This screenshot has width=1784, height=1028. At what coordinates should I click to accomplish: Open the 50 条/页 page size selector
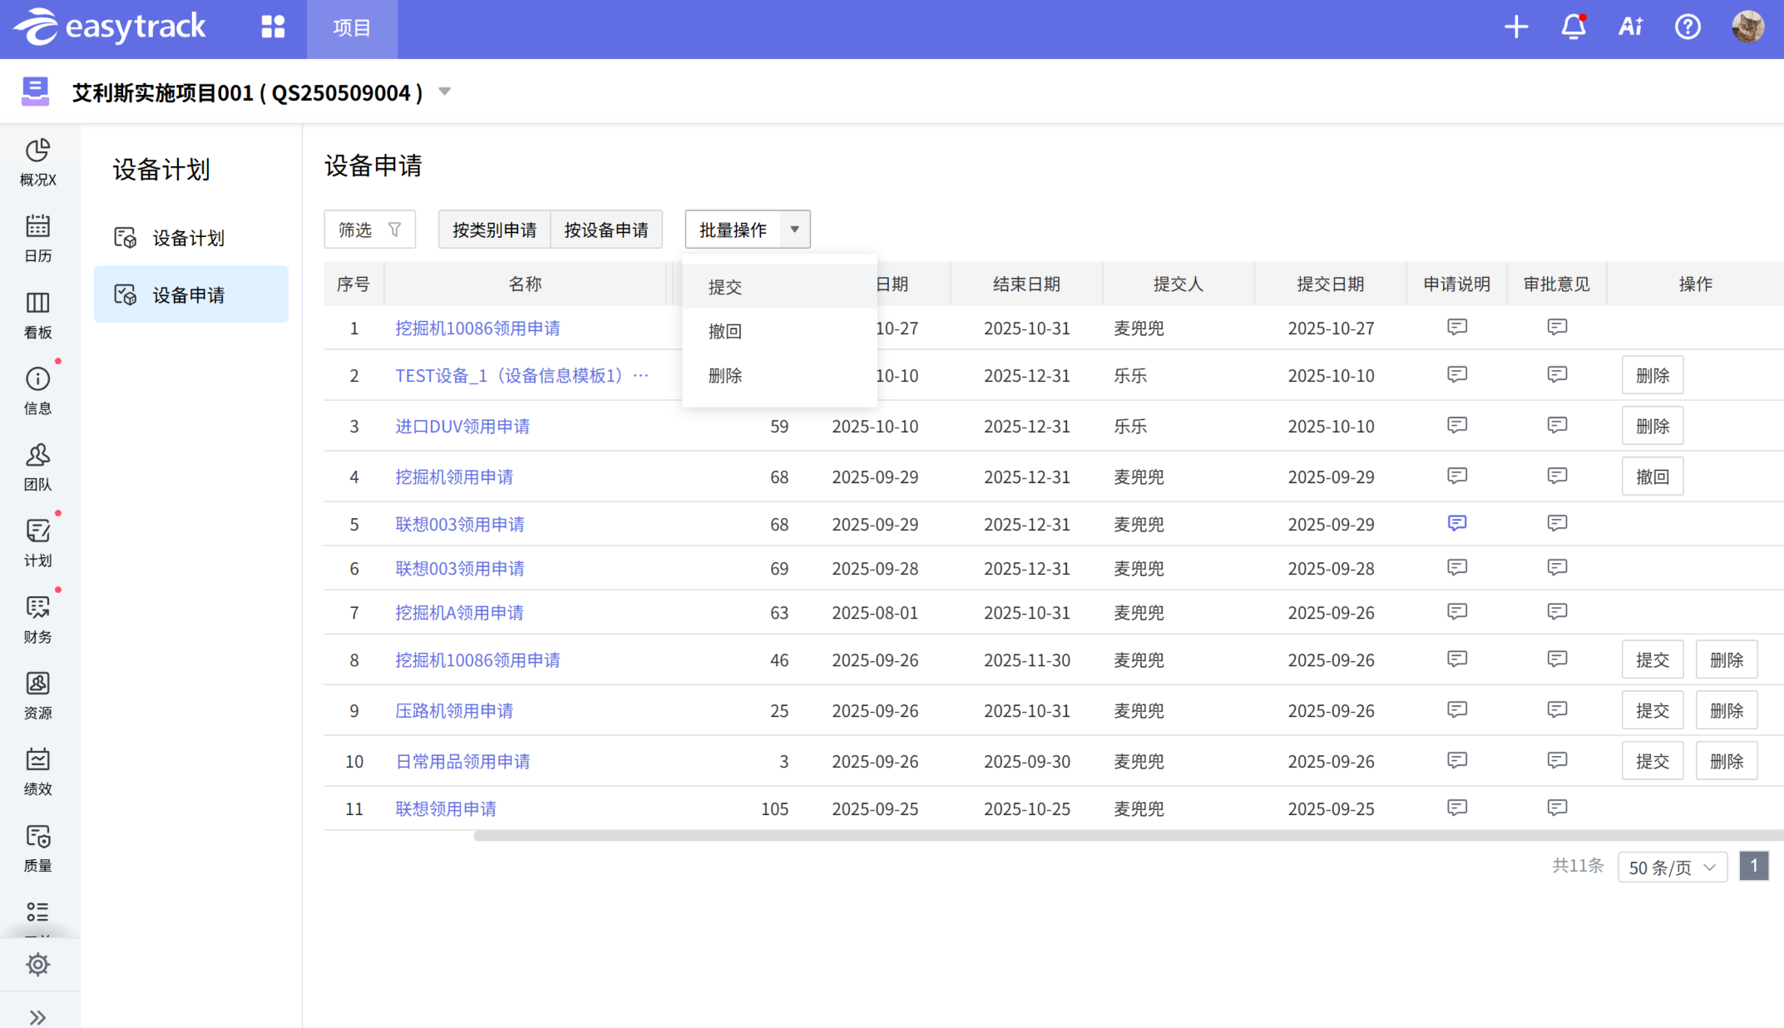click(1672, 867)
